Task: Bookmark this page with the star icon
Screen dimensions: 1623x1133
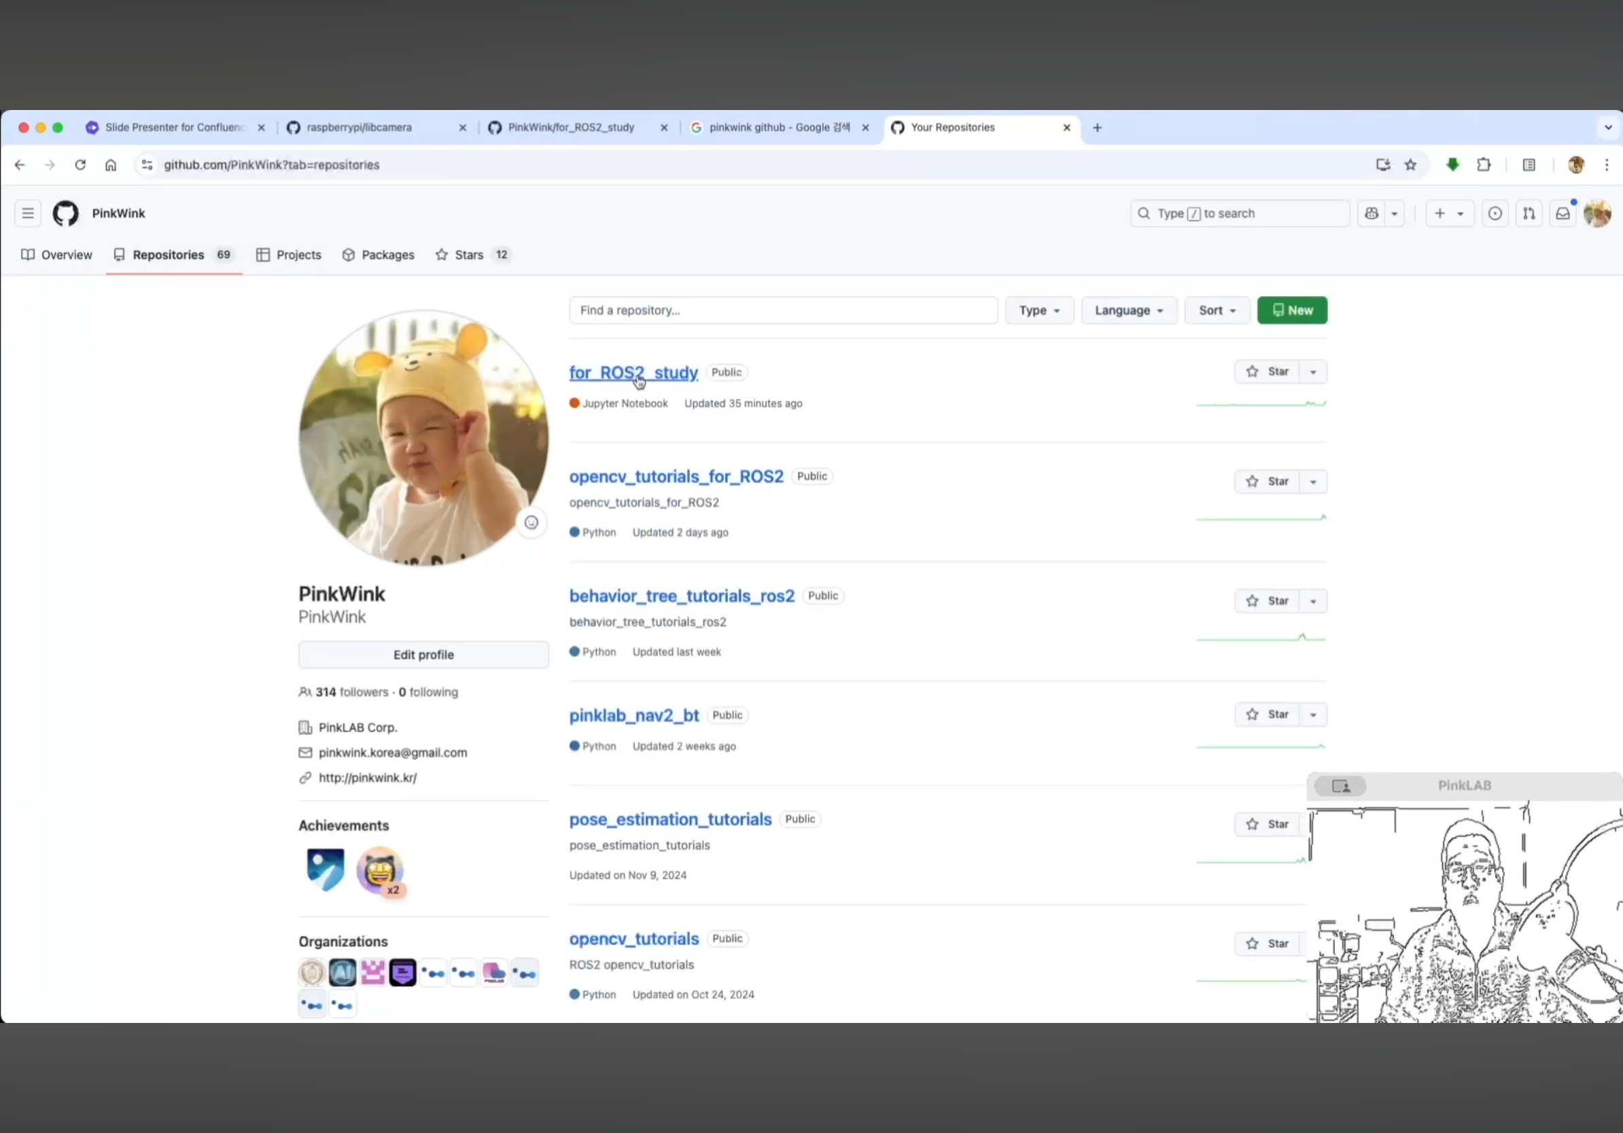Action: pyautogui.click(x=1410, y=164)
